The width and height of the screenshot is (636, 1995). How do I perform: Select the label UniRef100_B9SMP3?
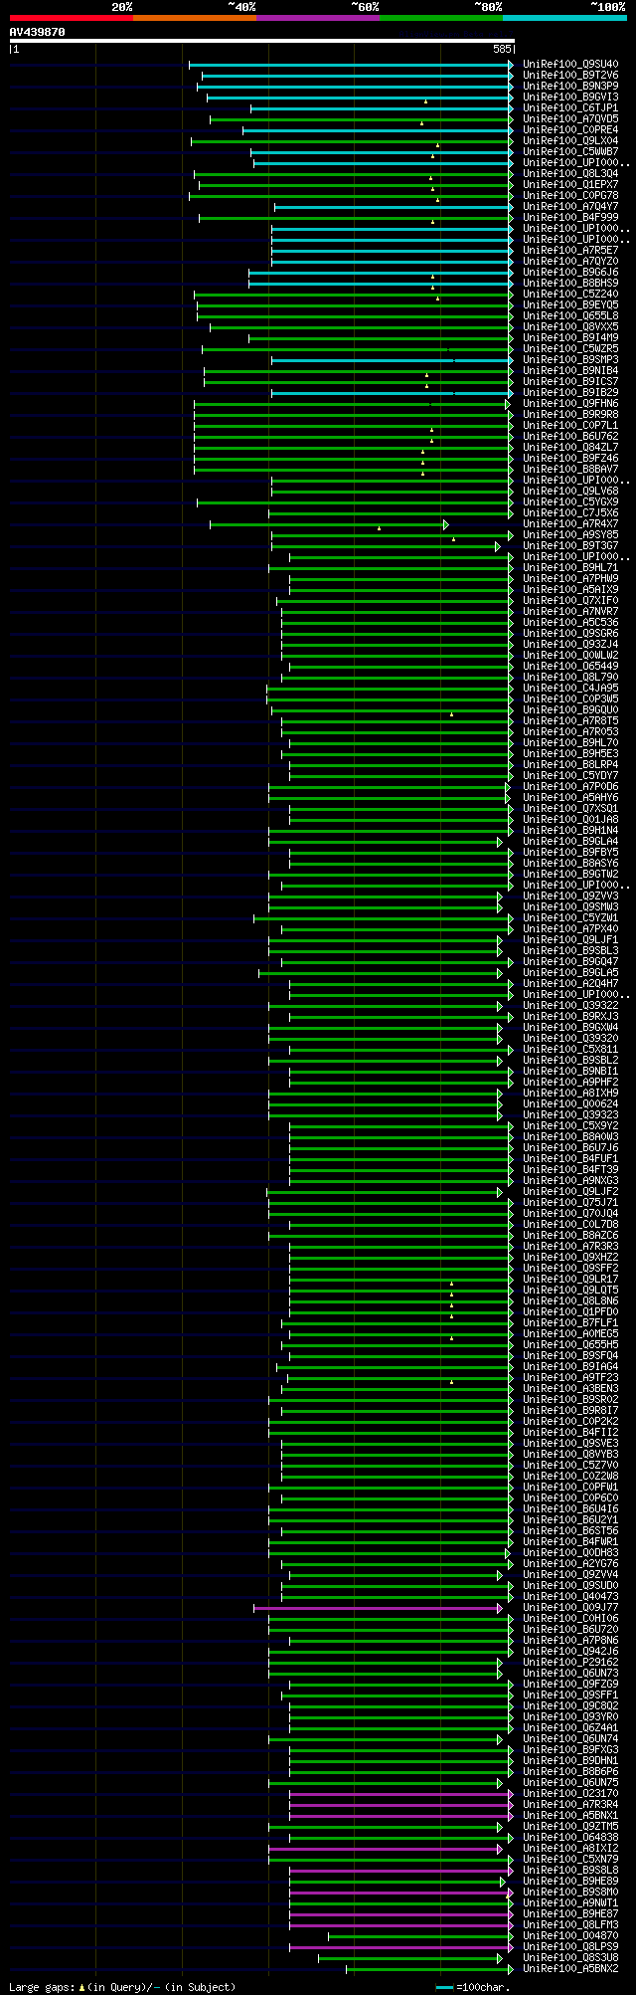(x=570, y=359)
